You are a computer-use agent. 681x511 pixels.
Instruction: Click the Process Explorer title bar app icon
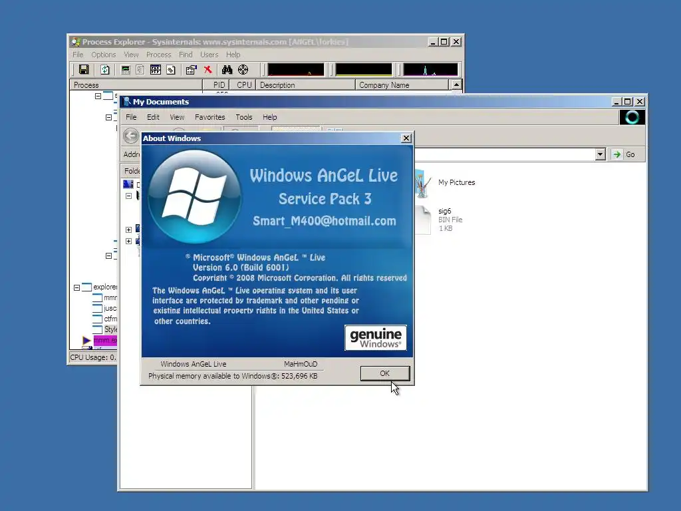click(x=76, y=42)
